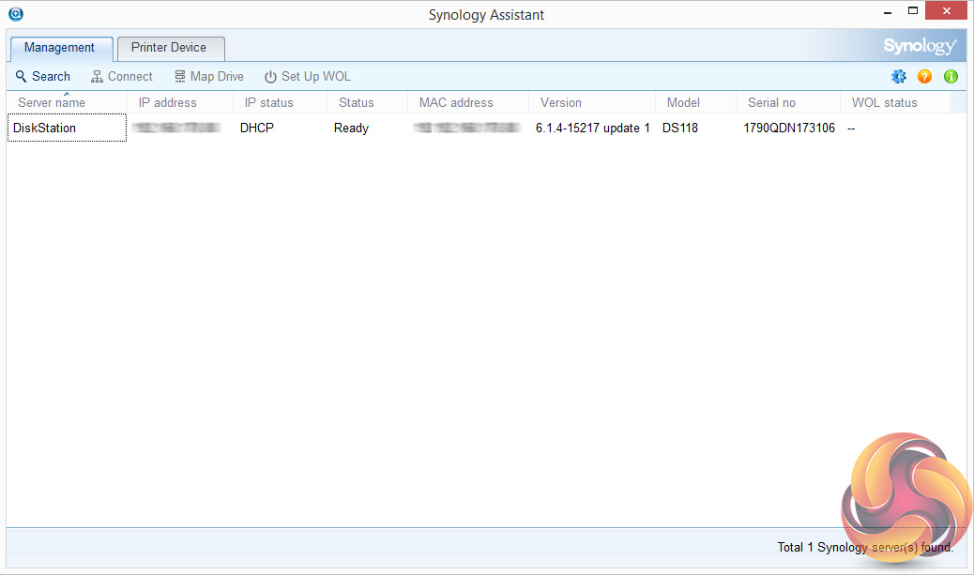Viewport: 974px width, 575px height.
Task: Click the Set Up WOL button
Action: tap(308, 76)
